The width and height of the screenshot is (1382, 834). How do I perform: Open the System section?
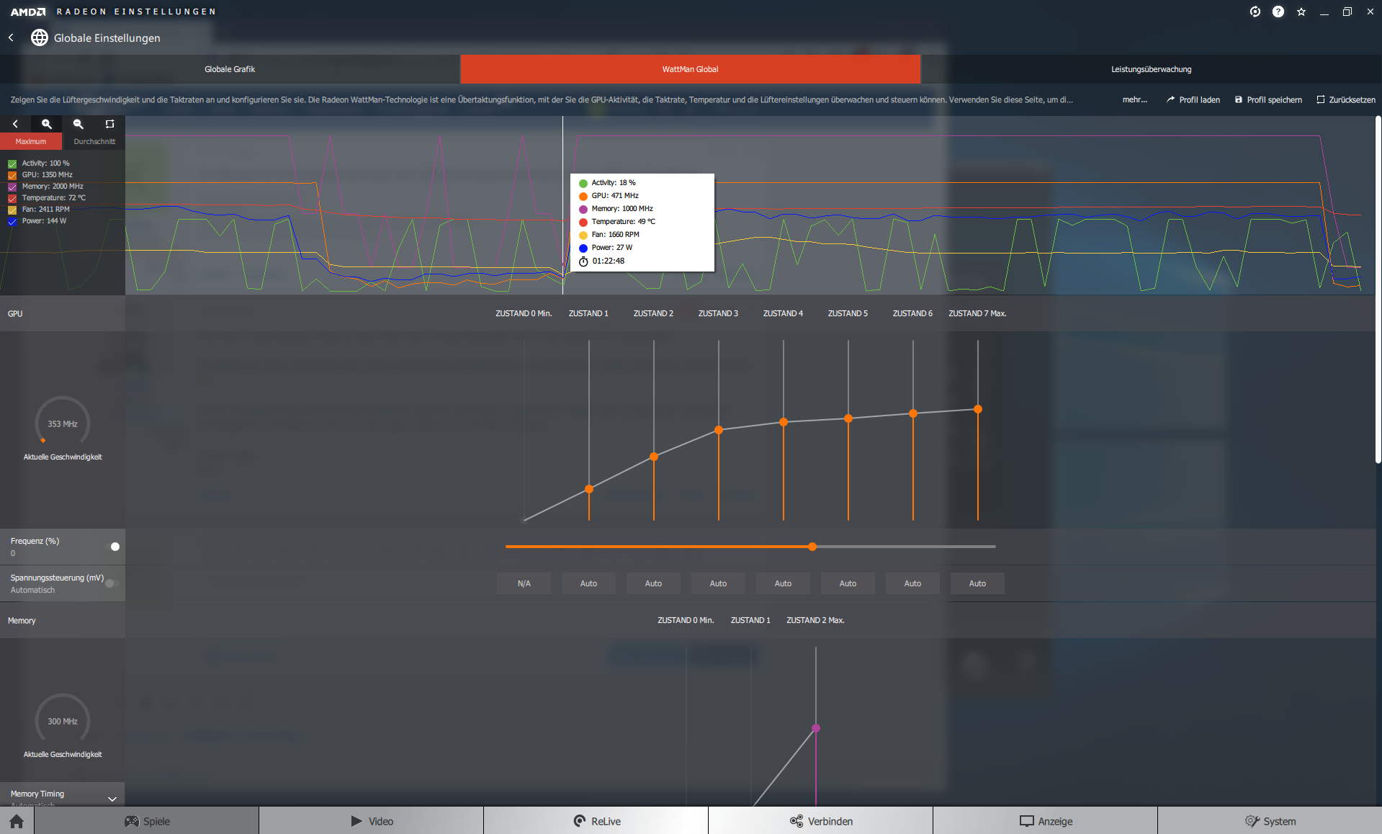tap(1270, 821)
